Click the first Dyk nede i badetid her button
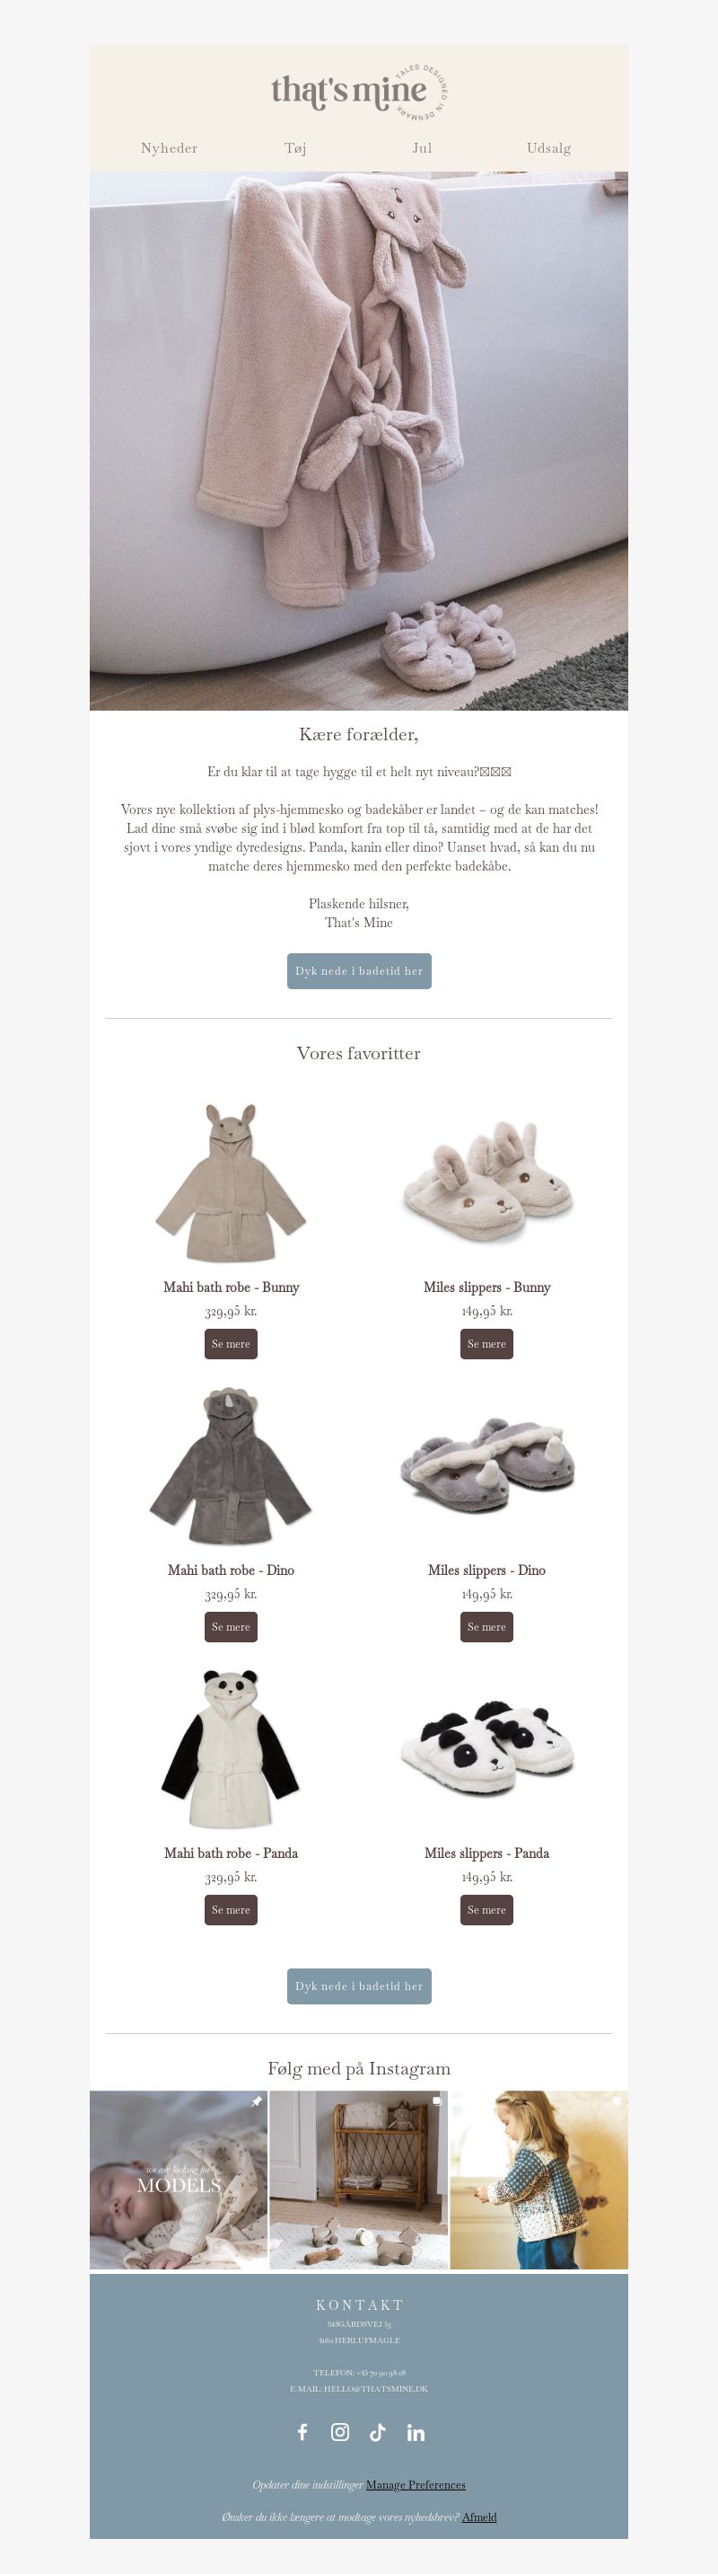718x2574 pixels. coord(358,971)
